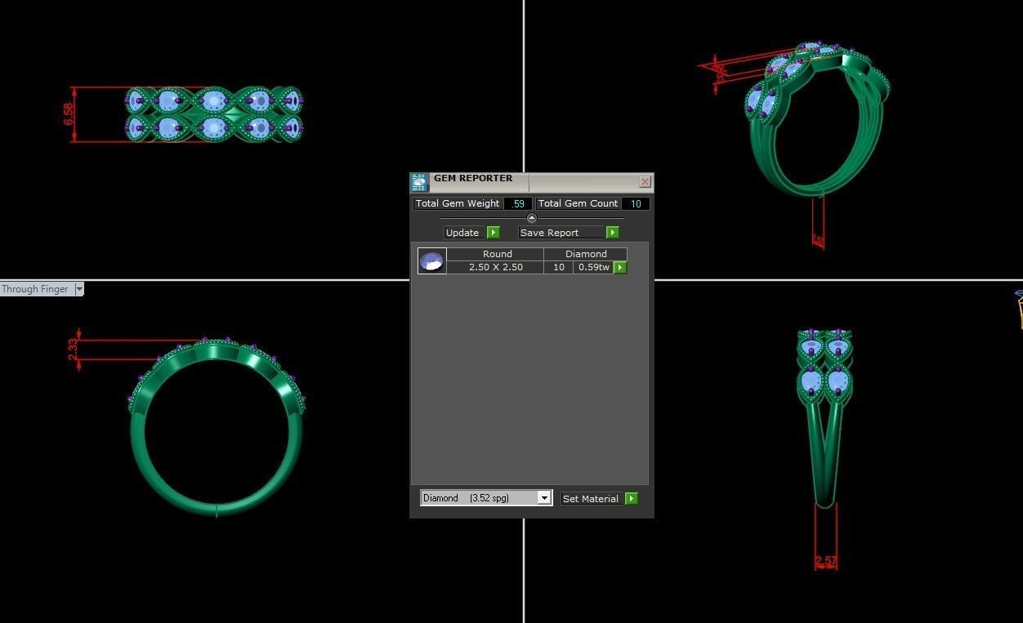This screenshot has width=1023, height=623.
Task: Click the Total Gem Count value 10
Action: coord(636,203)
